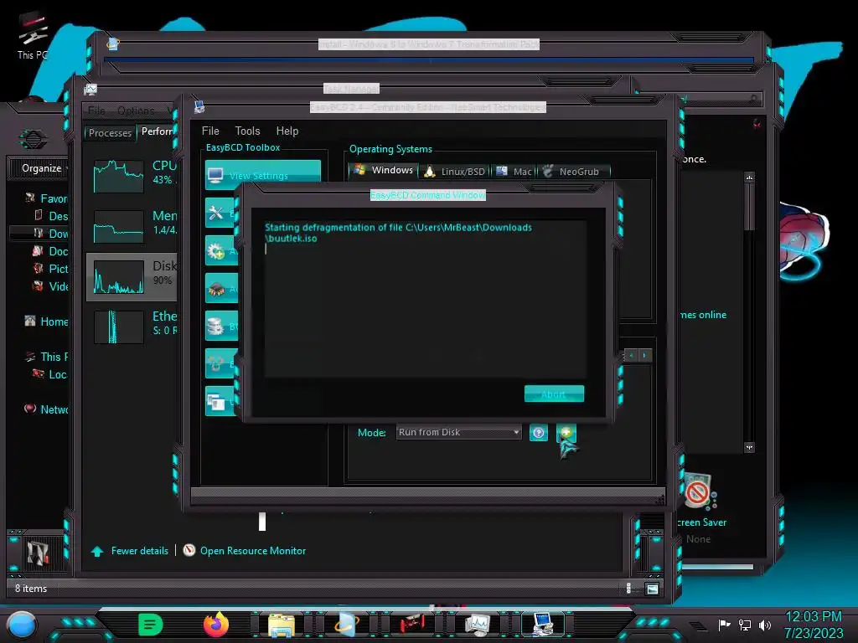Open Edit Boot Menu wrench-and-screwdriver icon in EasyBCD
Screen dimensions: 858x643
216,213
